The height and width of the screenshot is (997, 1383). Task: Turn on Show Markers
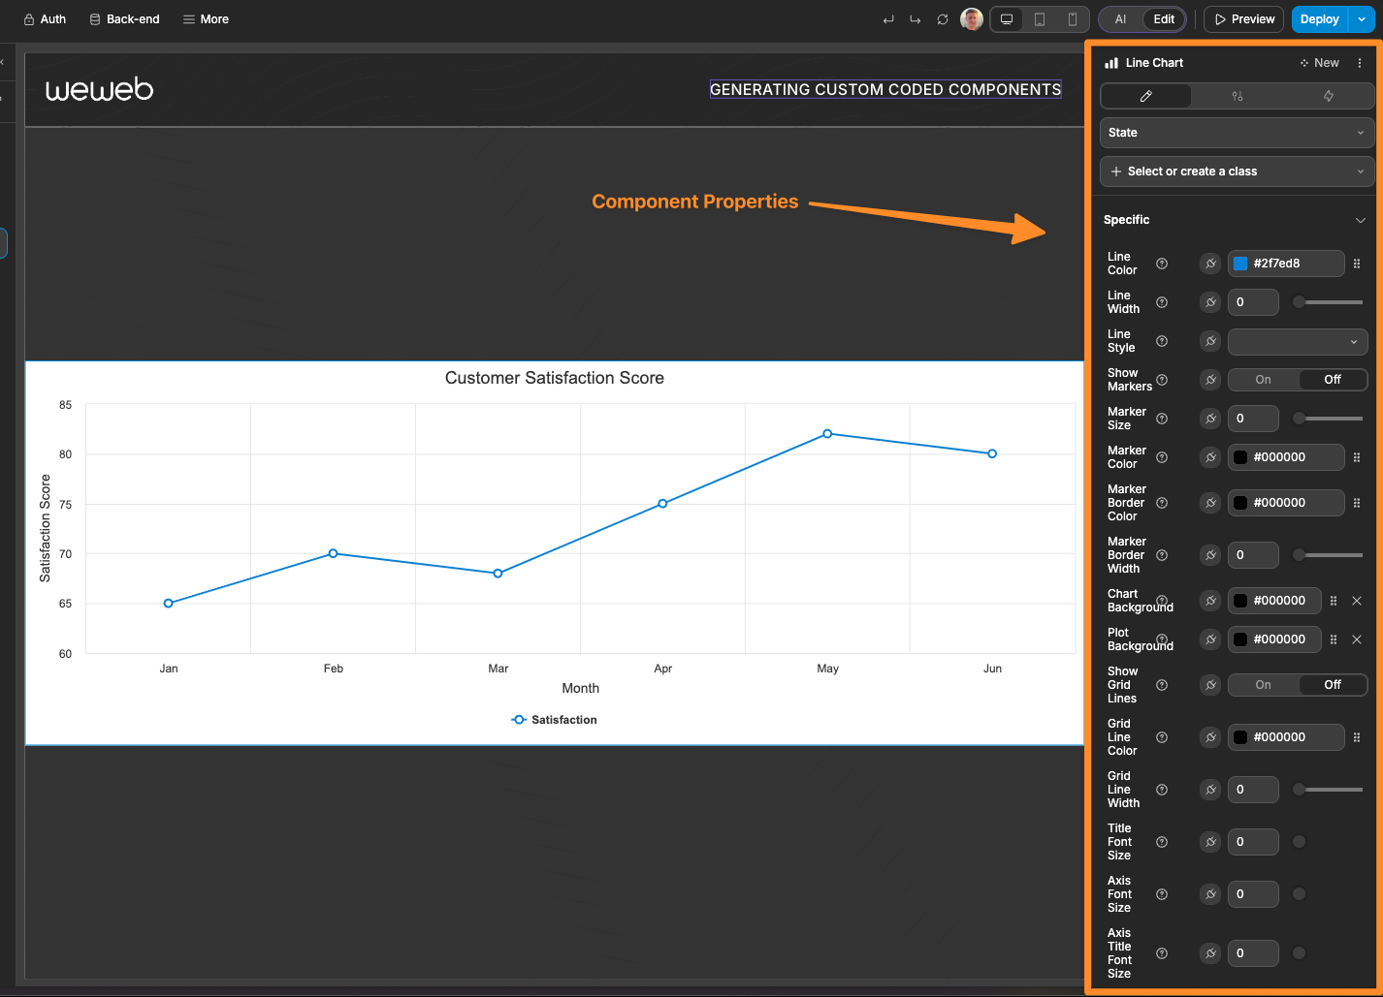[1263, 379]
